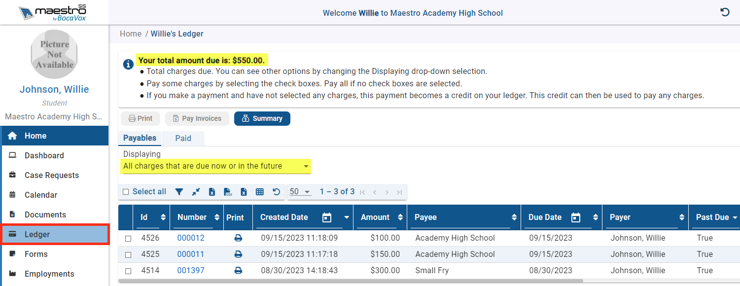Select the checkbox for row Id 4514
This screenshot has height=286, width=740.
[x=128, y=271]
